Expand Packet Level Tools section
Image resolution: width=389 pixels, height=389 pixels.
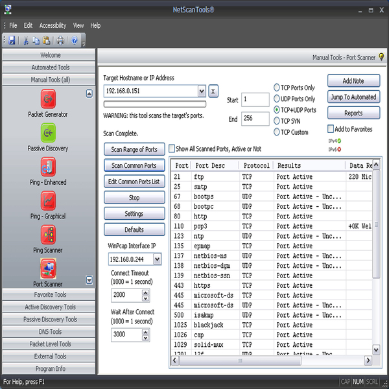(49, 344)
